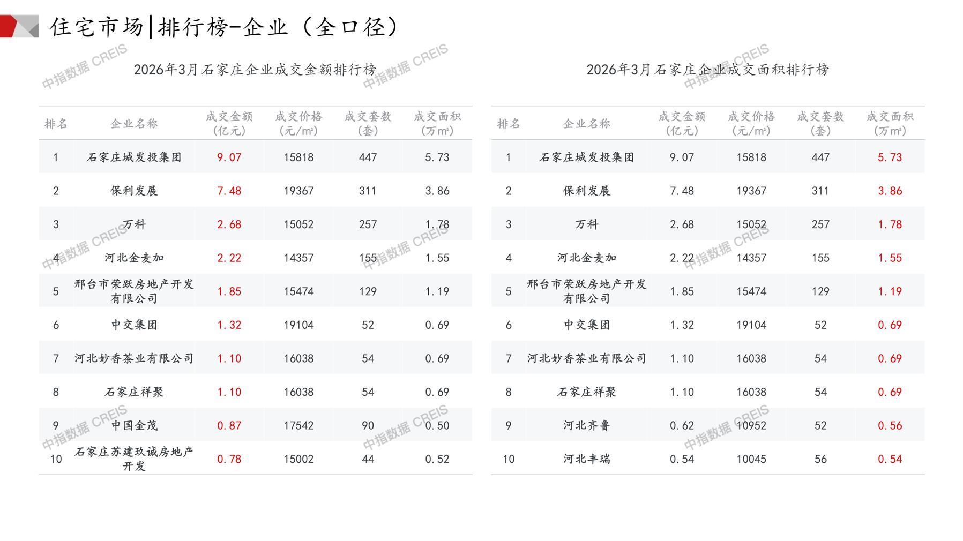Click the slide title 住宅市场|排行榜-企业
Viewport: 963px width, 541px height.
point(225,27)
